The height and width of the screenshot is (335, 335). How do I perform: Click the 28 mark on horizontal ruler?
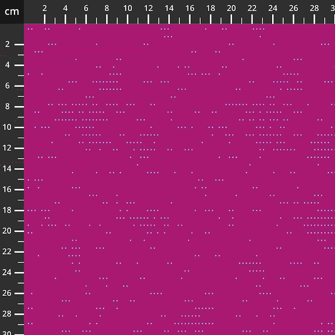click(315, 9)
